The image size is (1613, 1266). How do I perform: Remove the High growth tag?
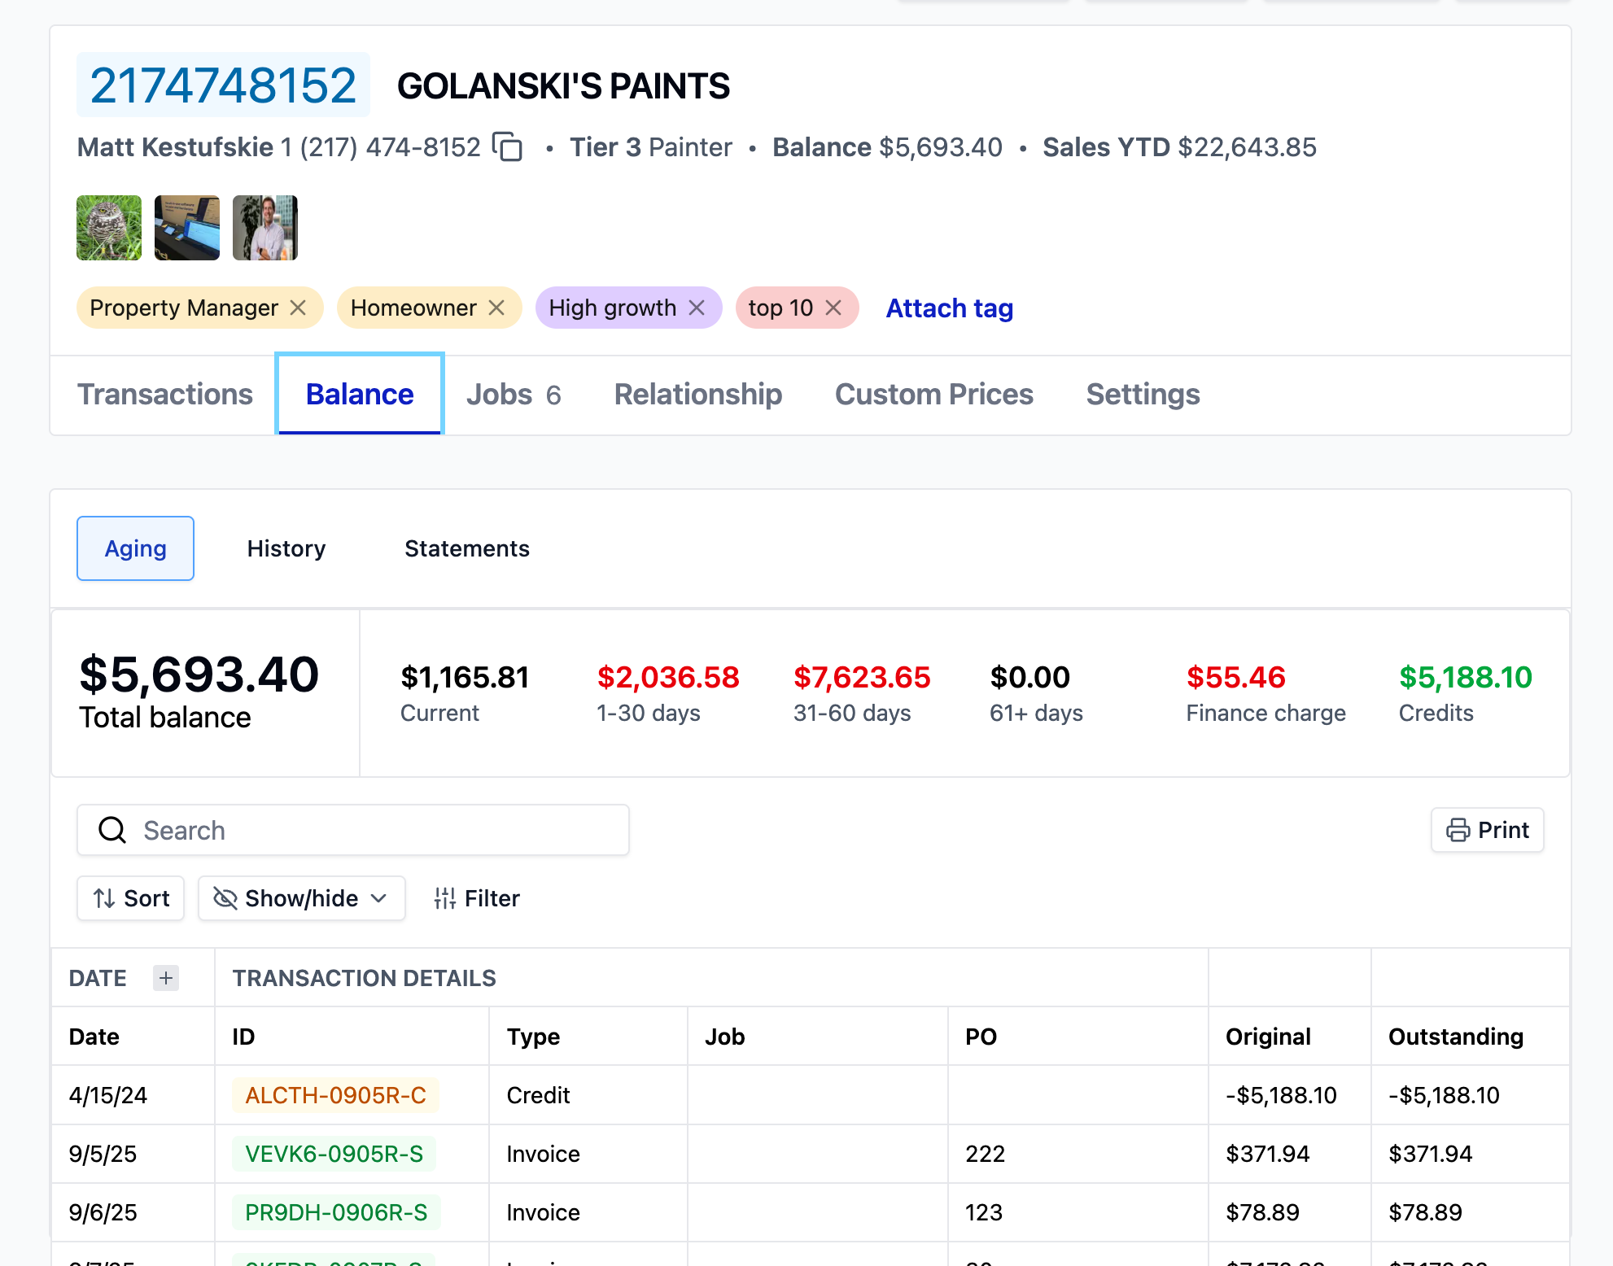pos(697,308)
